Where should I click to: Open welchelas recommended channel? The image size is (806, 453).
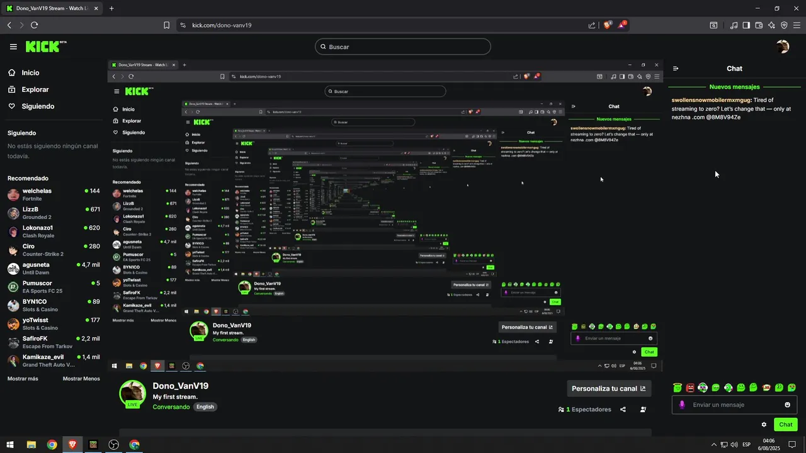pos(54,194)
